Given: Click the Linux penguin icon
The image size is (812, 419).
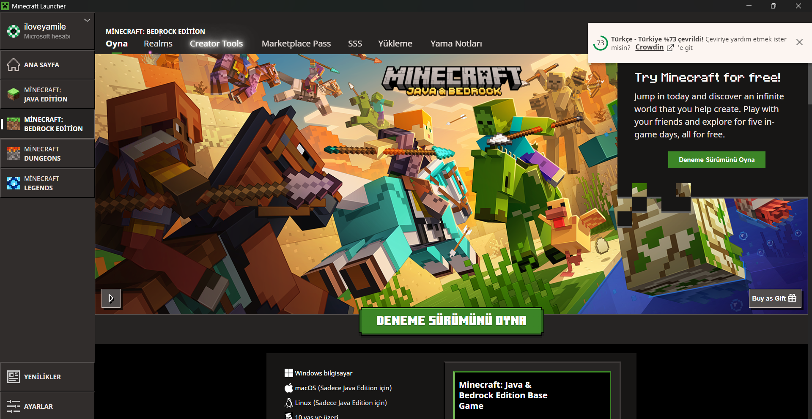Looking at the screenshot, I should 289,403.
